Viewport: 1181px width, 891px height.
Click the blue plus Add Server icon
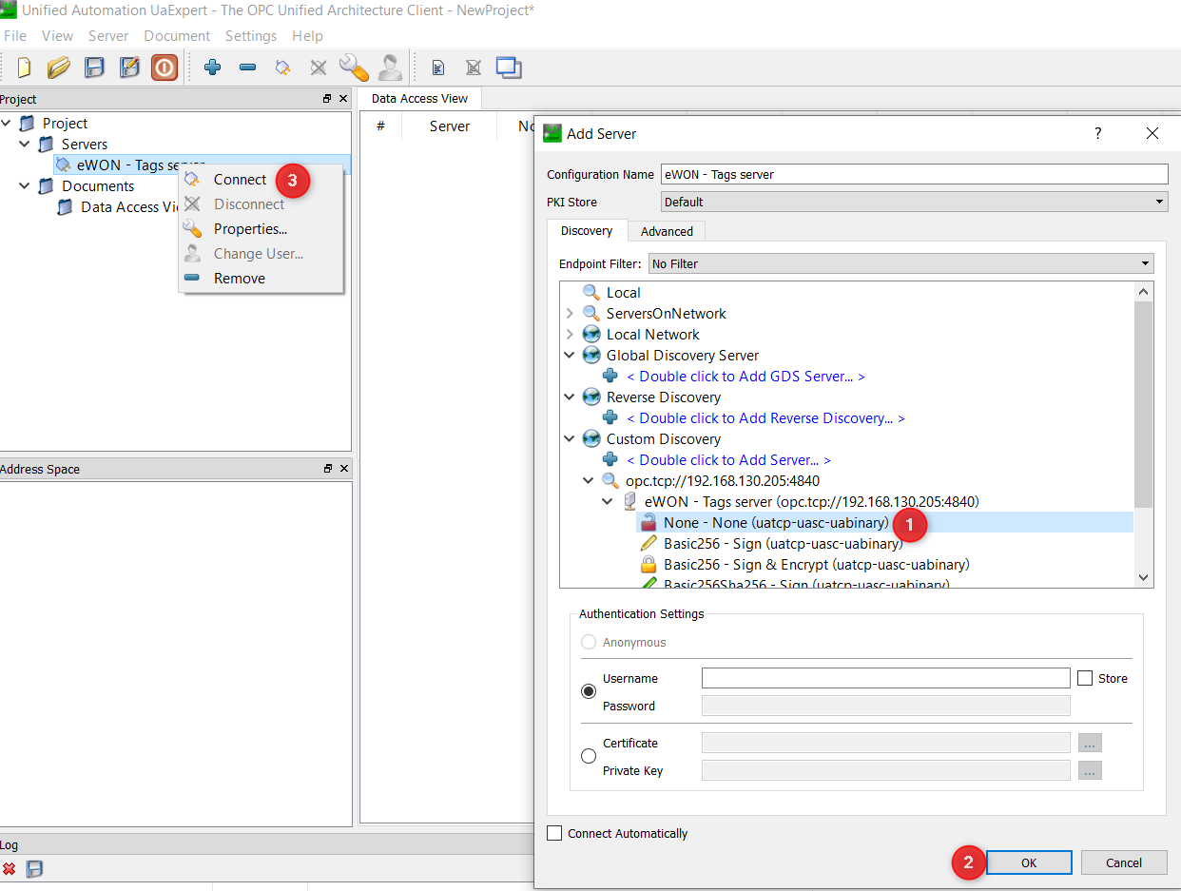tap(213, 68)
